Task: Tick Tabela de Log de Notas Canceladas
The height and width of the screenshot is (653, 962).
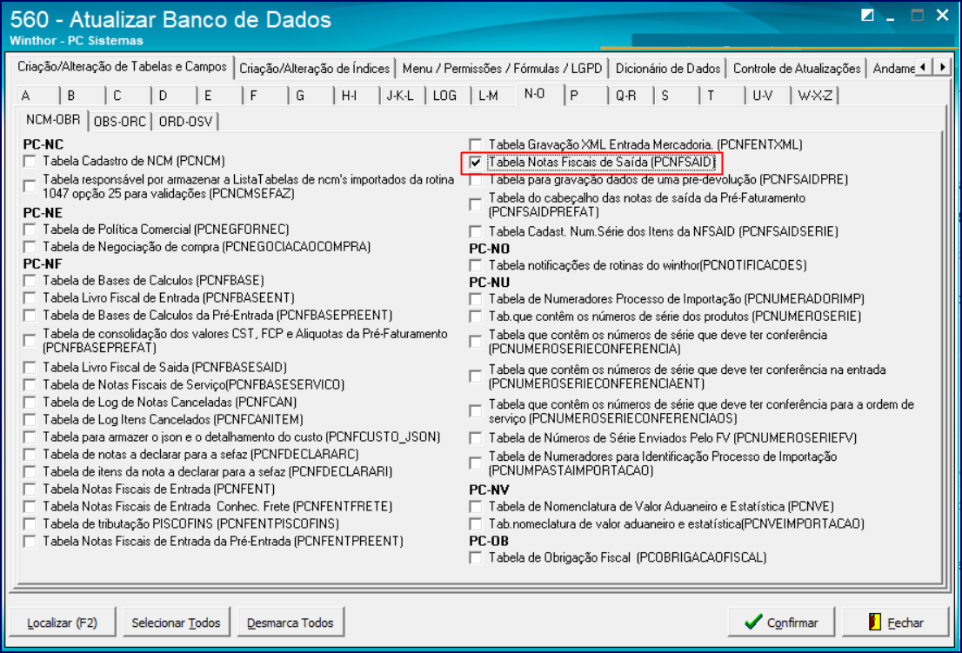Action: 30,403
